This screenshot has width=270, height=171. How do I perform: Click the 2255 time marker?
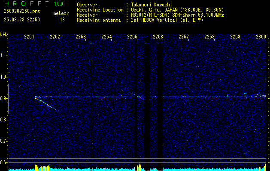(x=132, y=36)
